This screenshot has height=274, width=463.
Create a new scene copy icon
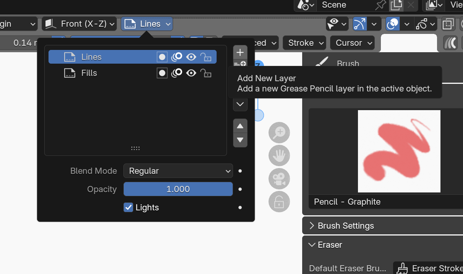click(396, 5)
